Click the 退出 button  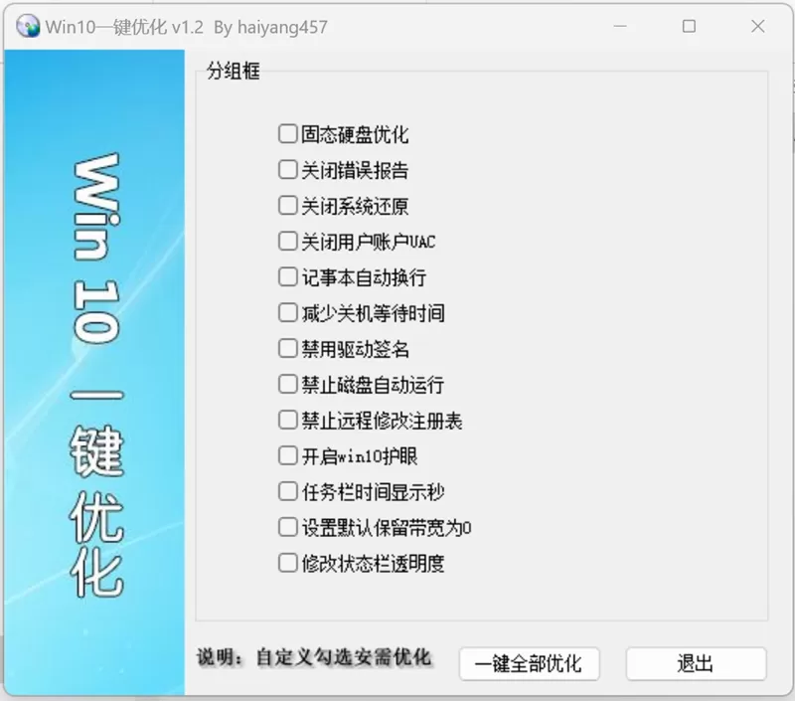pos(696,663)
